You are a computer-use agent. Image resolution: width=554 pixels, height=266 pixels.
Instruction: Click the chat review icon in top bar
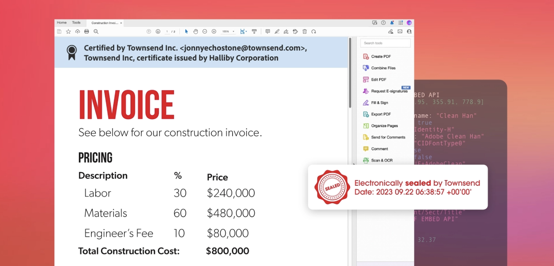coord(375,23)
